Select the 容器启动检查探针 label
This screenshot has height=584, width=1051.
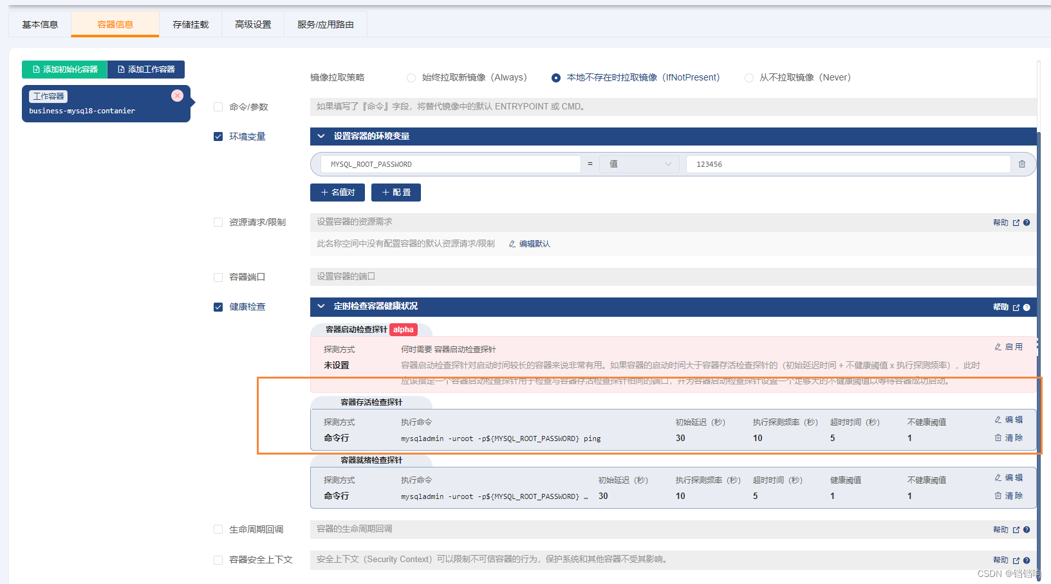point(356,330)
